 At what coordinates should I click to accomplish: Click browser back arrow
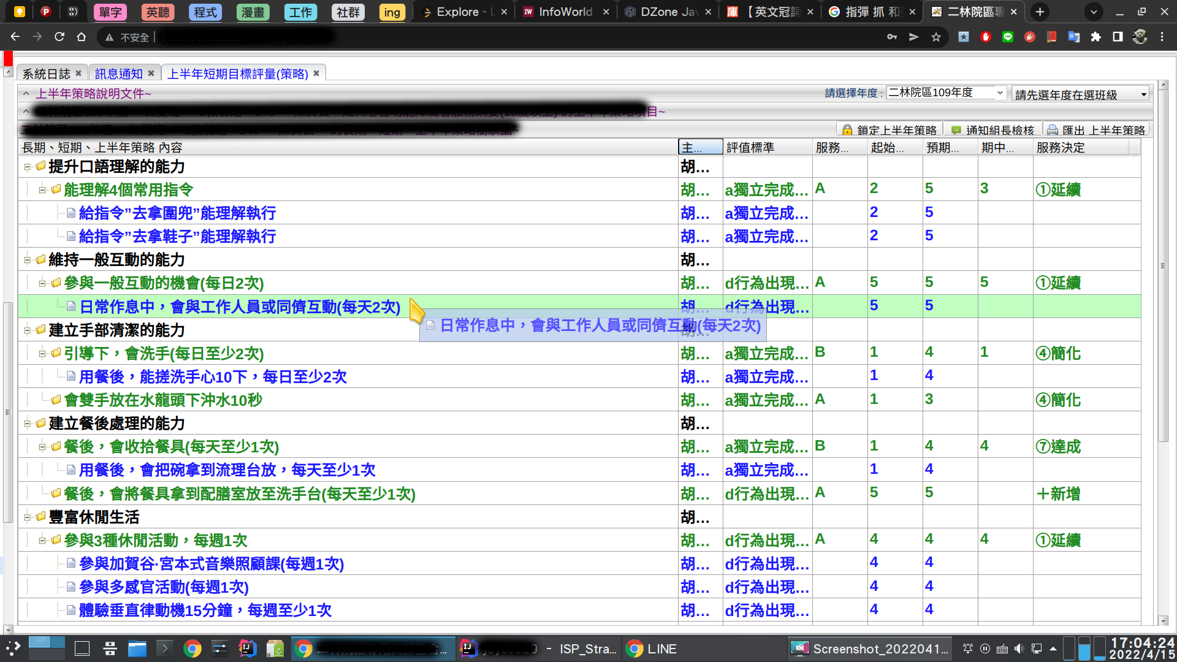15,37
